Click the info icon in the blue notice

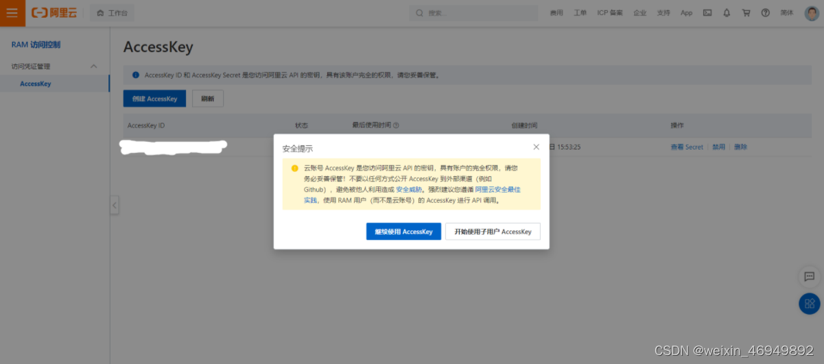(x=136, y=75)
